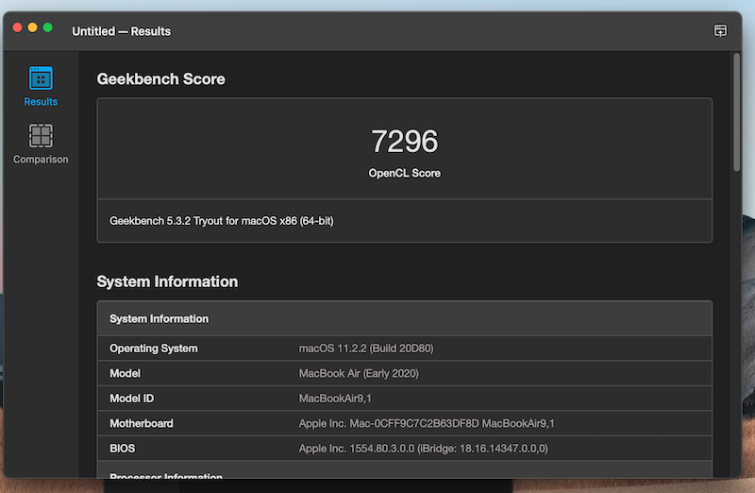The width and height of the screenshot is (755, 493).
Task: Click the Motherboard row label
Action: pos(141,424)
